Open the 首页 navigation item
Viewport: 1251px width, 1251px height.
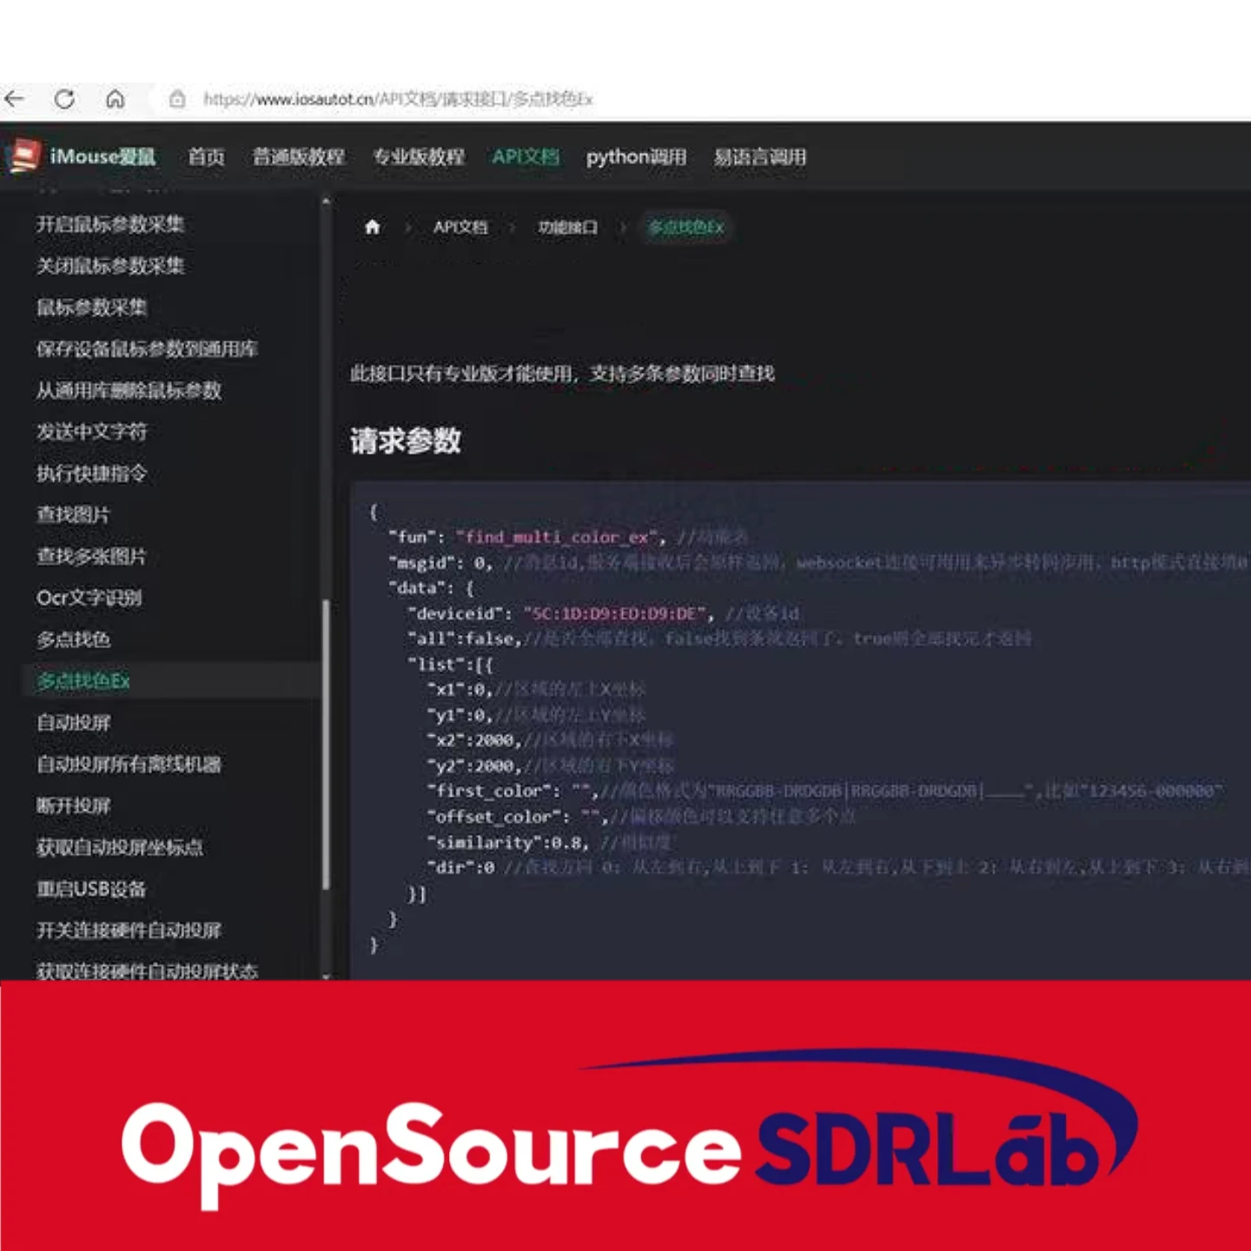pos(207,157)
